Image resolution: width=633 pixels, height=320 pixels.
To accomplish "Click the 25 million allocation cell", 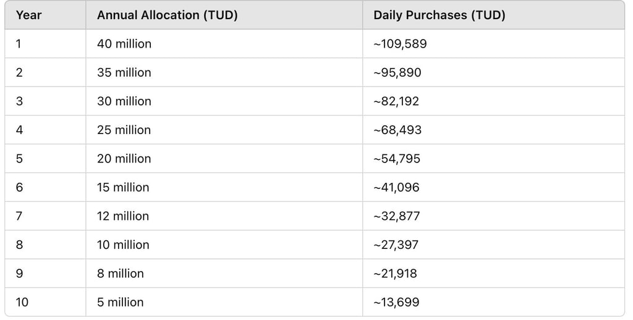I will tap(124, 130).
